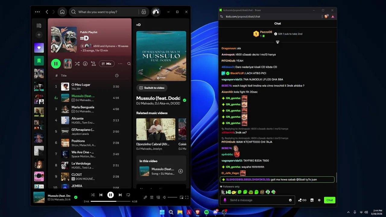Image resolution: width=386 pixels, height=217 pixels.
Task: Expand Your Library sidebar in Spotify
Action: pos(39,26)
